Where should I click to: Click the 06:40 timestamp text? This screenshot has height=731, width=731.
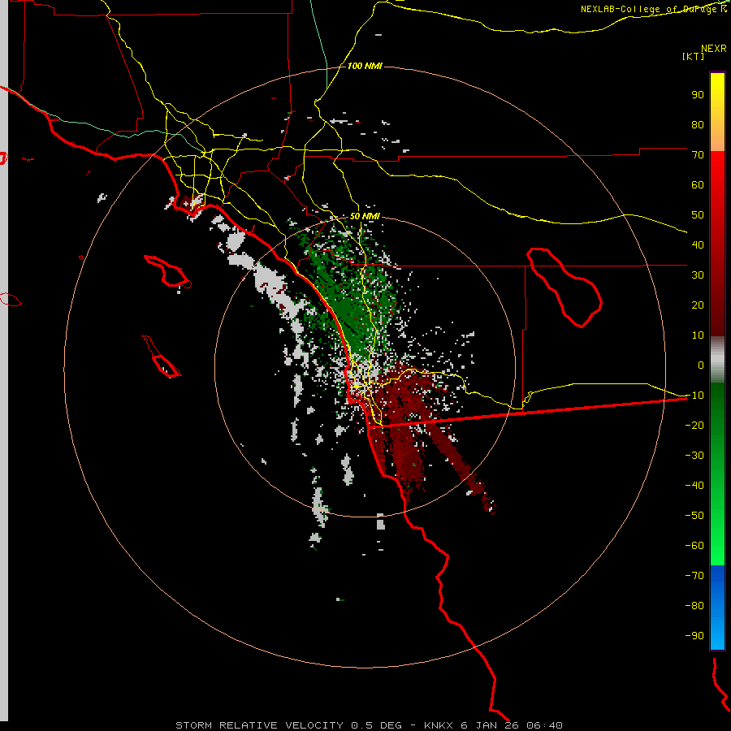tap(545, 725)
